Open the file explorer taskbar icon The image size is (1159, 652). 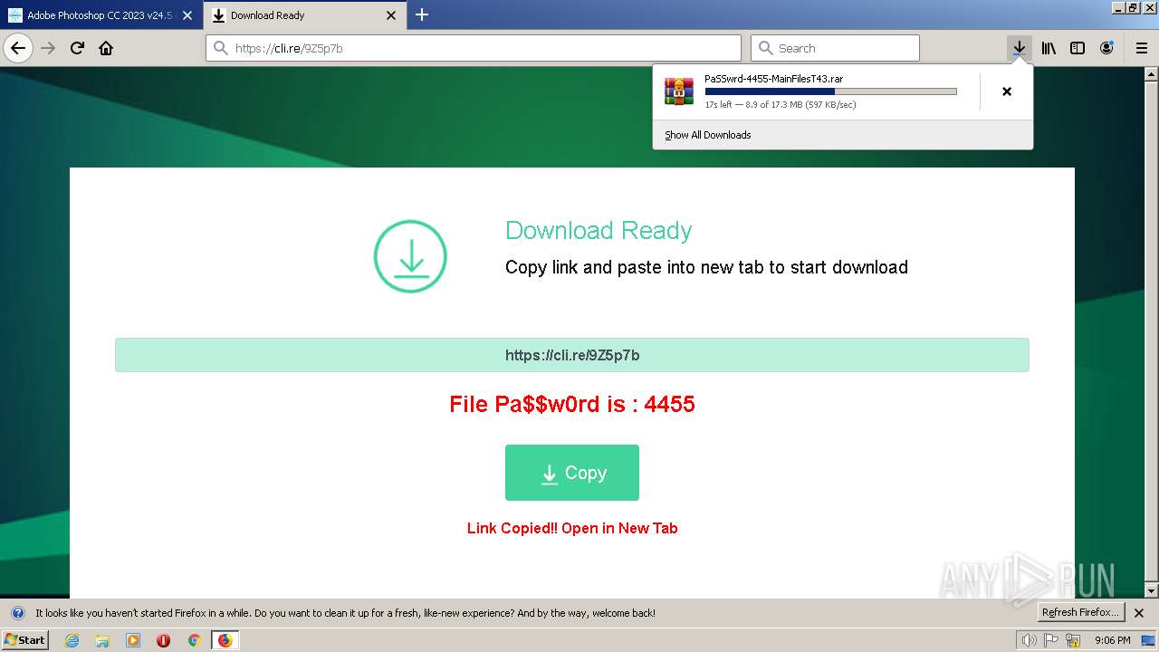click(102, 640)
